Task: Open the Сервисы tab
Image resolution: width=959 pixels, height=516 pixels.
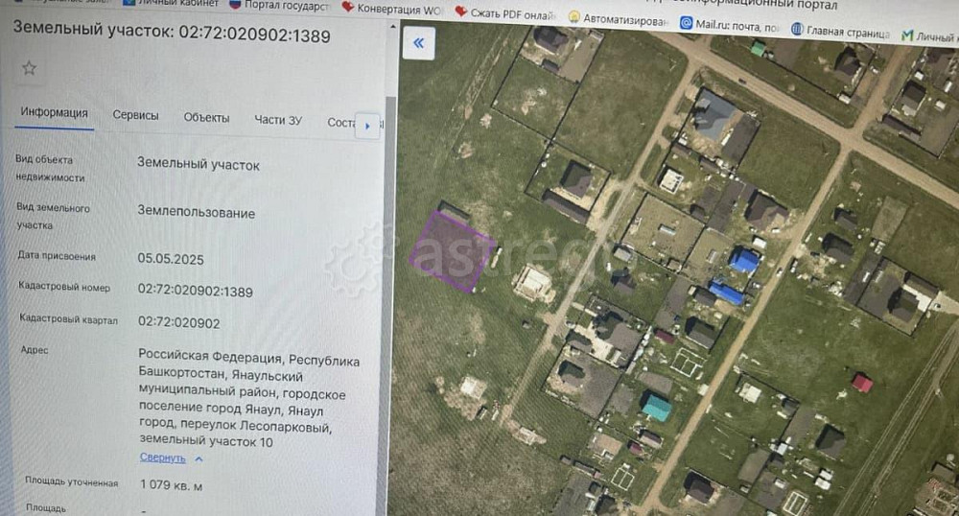Action: pos(135,115)
